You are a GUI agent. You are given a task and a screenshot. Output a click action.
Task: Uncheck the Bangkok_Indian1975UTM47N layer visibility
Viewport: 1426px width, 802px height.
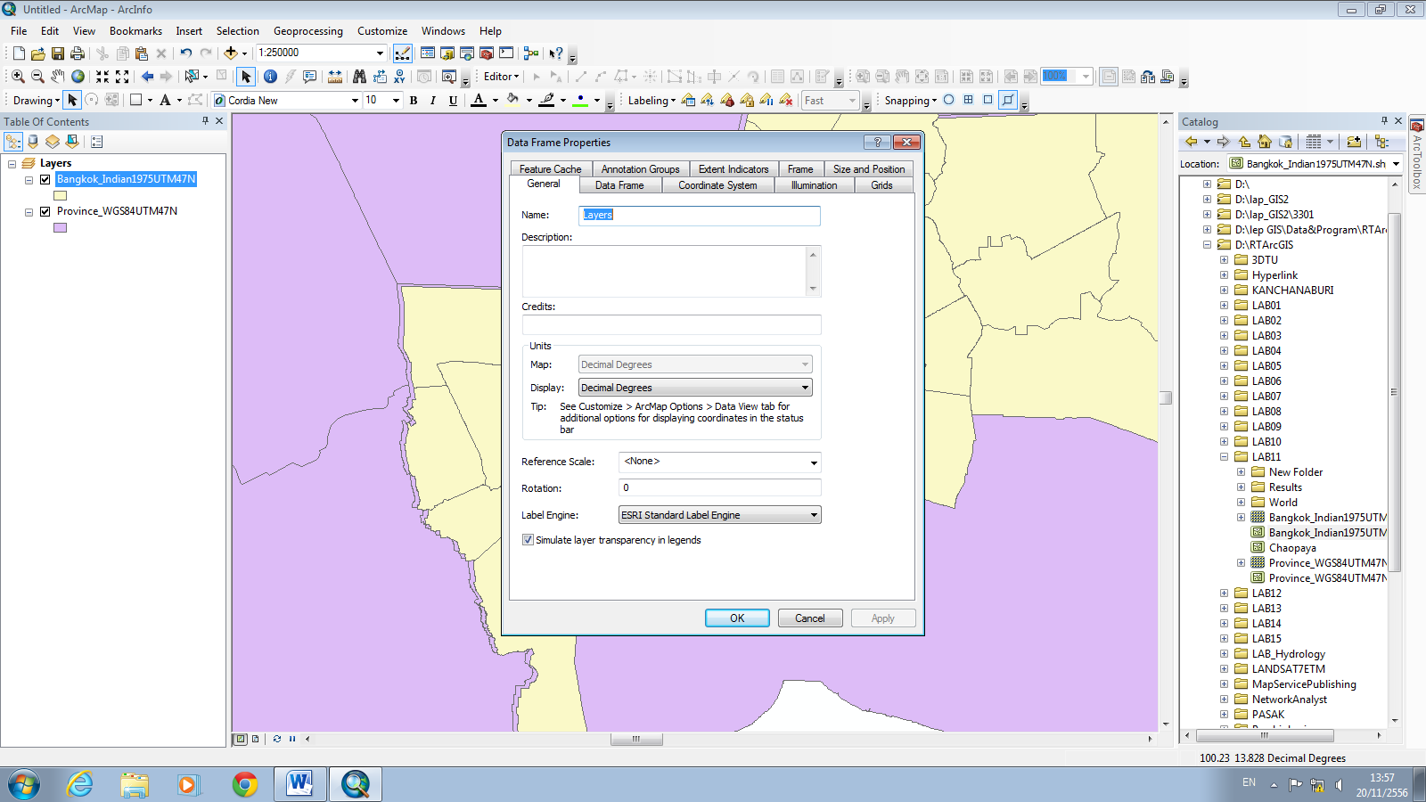[x=43, y=179]
